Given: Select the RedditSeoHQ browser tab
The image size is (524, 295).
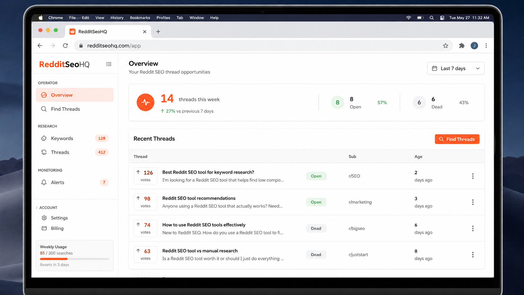Looking at the screenshot, I should point(108,32).
